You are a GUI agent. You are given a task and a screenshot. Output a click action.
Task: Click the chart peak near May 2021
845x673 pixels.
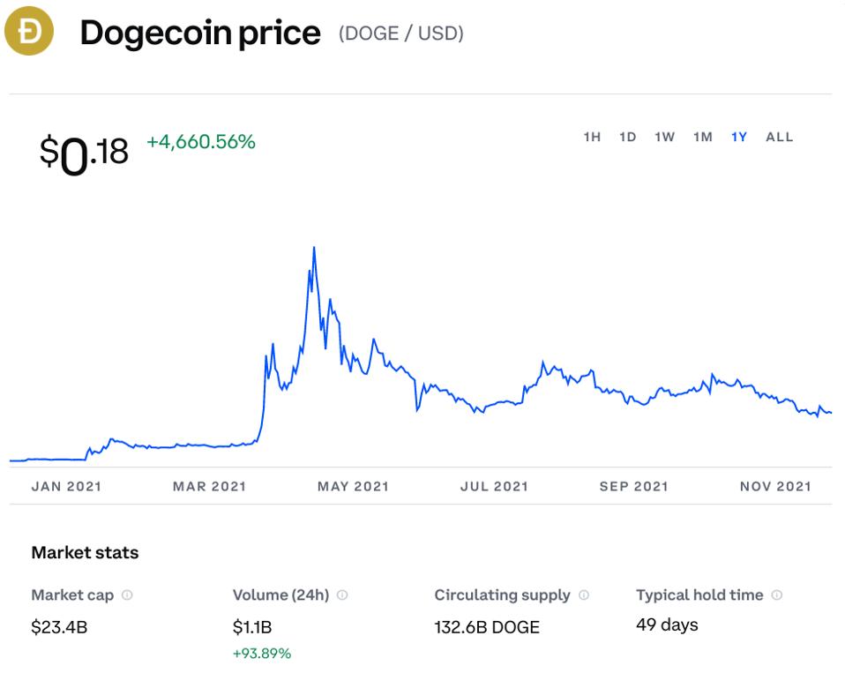314,248
